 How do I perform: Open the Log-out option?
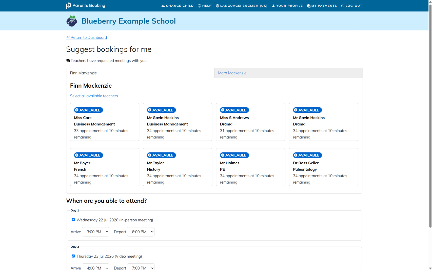tap(351, 6)
